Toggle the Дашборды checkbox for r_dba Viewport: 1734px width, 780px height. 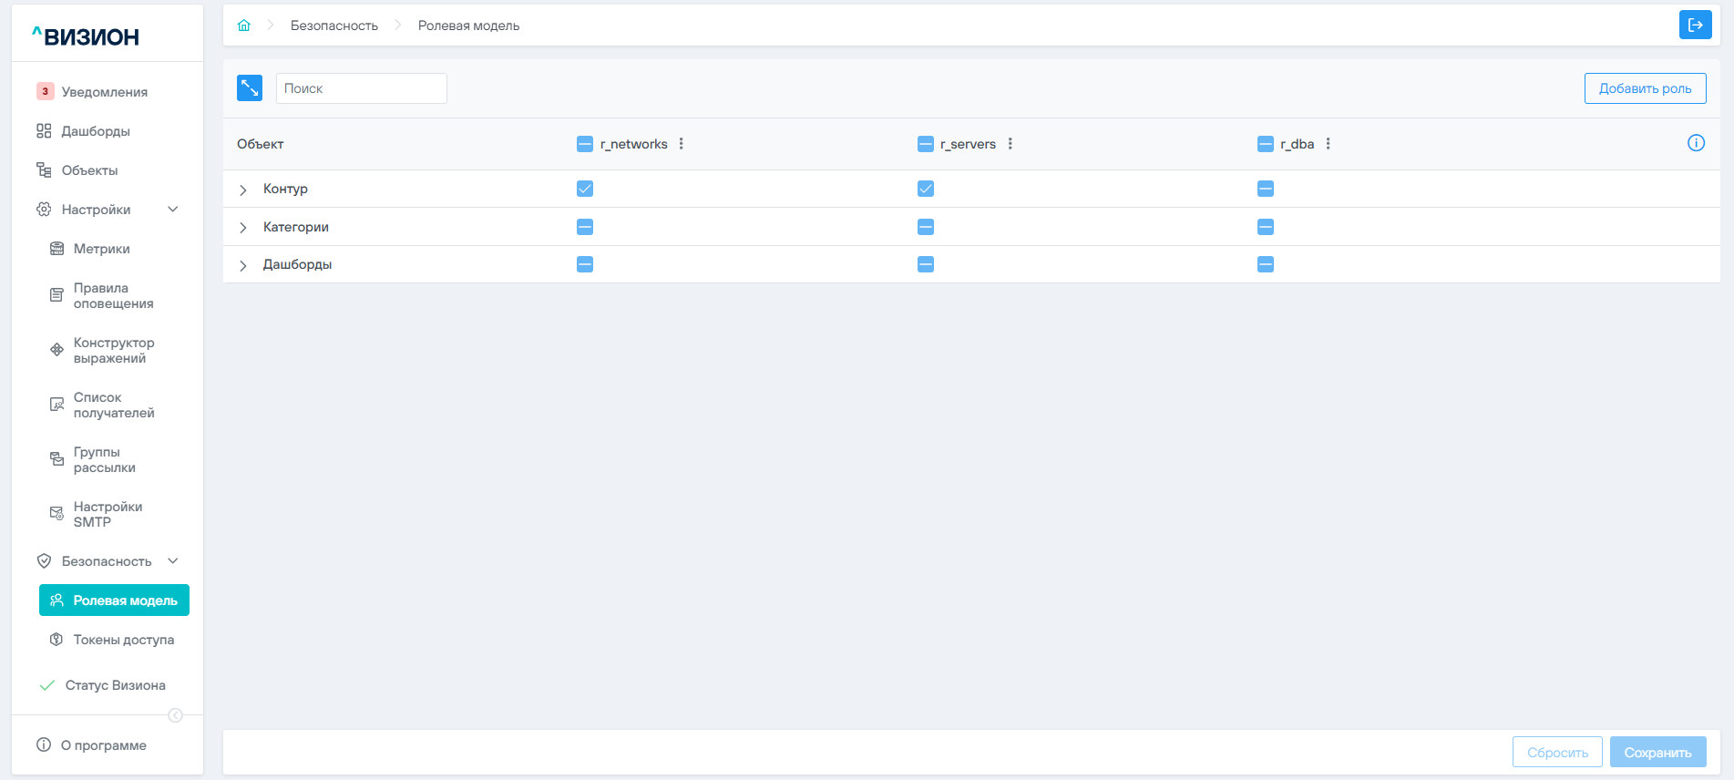(x=1266, y=264)
